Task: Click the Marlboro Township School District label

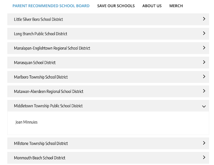Action: click(x=41, y=77)
